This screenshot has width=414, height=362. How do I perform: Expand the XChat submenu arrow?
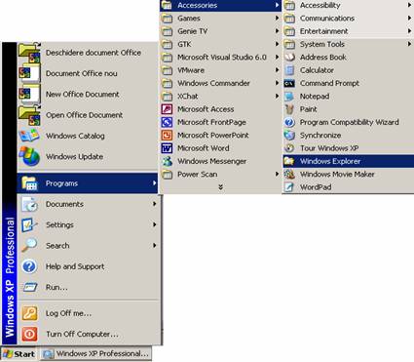coord(277,97)
